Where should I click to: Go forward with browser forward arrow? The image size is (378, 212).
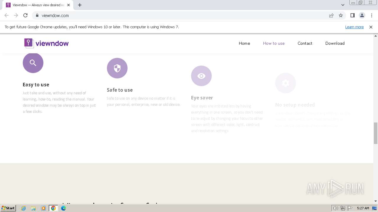tap(16, 15)
